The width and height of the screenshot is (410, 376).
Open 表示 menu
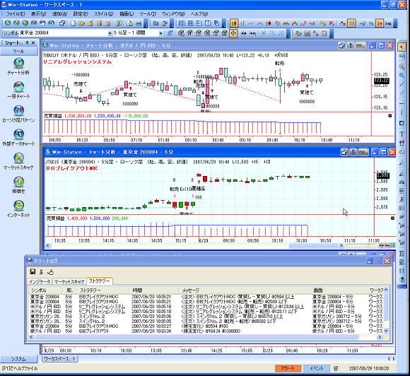[38, 14]
